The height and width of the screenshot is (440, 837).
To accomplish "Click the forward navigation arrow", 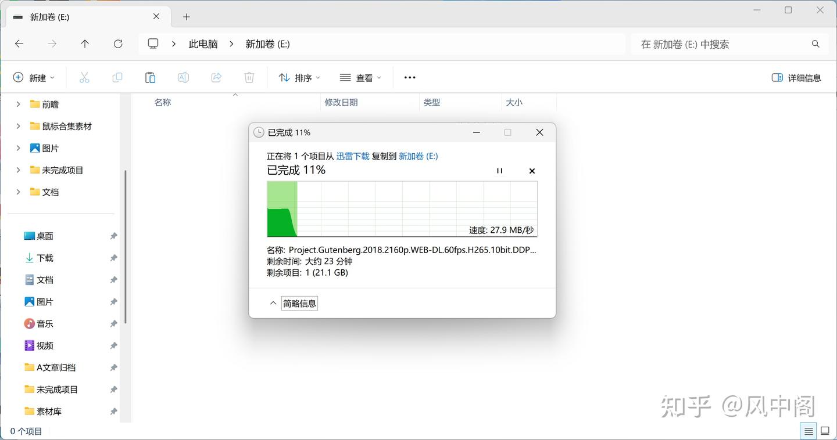I will click(x=52, y=44).
